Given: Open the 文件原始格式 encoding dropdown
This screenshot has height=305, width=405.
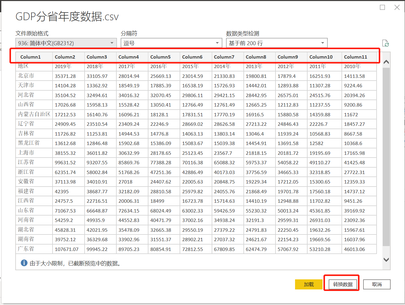Looking at the screenshot, I should tap(112, 43).
